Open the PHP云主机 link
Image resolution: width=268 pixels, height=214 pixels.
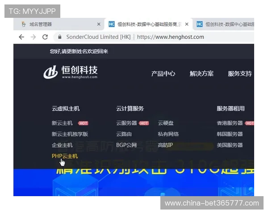(65, 156)
